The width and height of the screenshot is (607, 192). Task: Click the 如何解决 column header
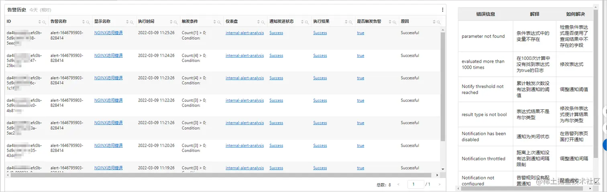[575, 14]
